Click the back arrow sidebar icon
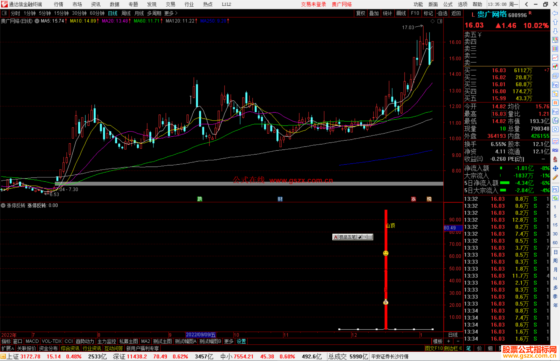Image resolution: width=560 pixels, height=361 pixels. point(555,13)
